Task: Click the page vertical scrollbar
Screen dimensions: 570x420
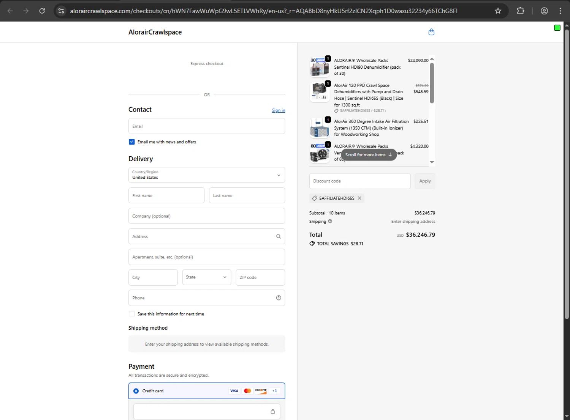Action: [567, 174]
